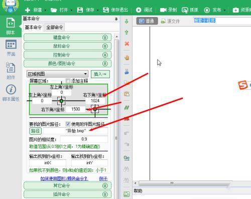
Task: Collapse the 颜色/图形命令 section
Action: pos(67,64)
